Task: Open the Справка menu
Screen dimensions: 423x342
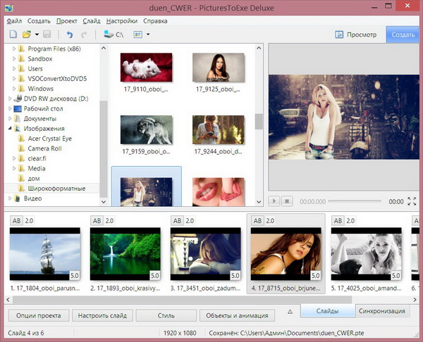Action: coord(155,21)
